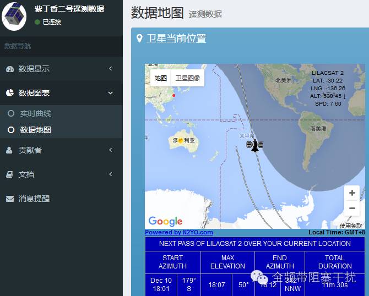Viewport: 369px width, 296px height.
Task: Click the 179° S azimuth cell
Action: click(x=189, y=284)
